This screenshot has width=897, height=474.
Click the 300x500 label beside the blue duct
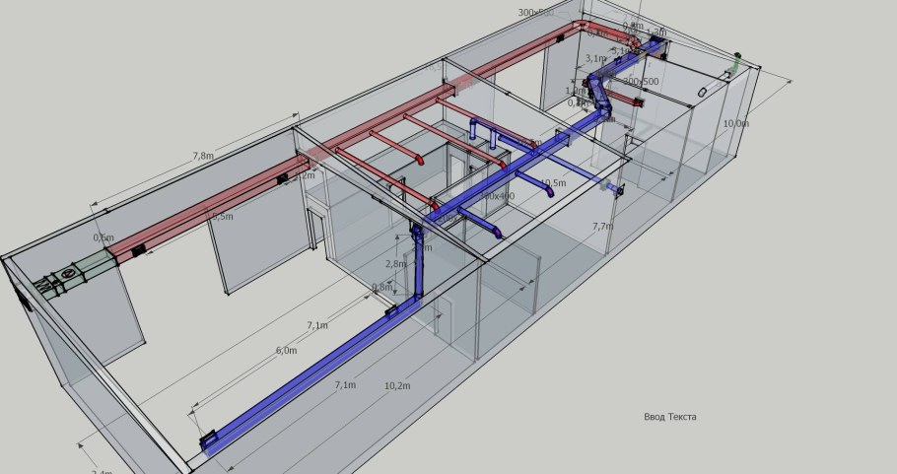[x=641, y=81]
